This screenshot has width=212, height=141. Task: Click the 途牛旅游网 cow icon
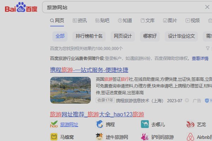[x=99, y=137]
